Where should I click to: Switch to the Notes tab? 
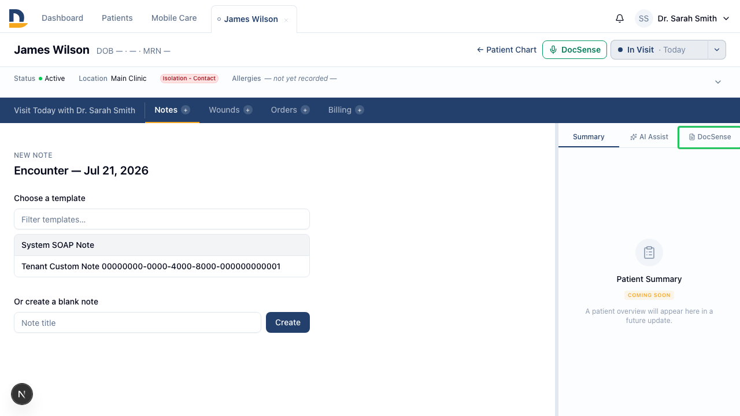coord(166,110)
